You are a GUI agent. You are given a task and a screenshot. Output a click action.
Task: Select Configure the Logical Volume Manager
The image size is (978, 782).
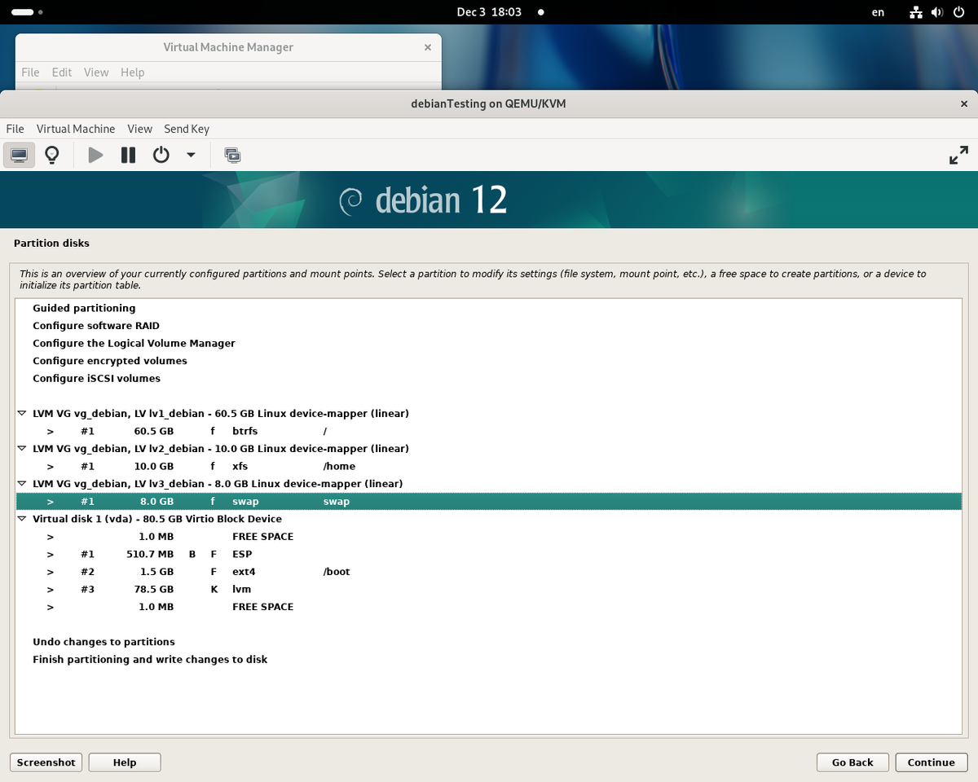[x=489, y=344]
